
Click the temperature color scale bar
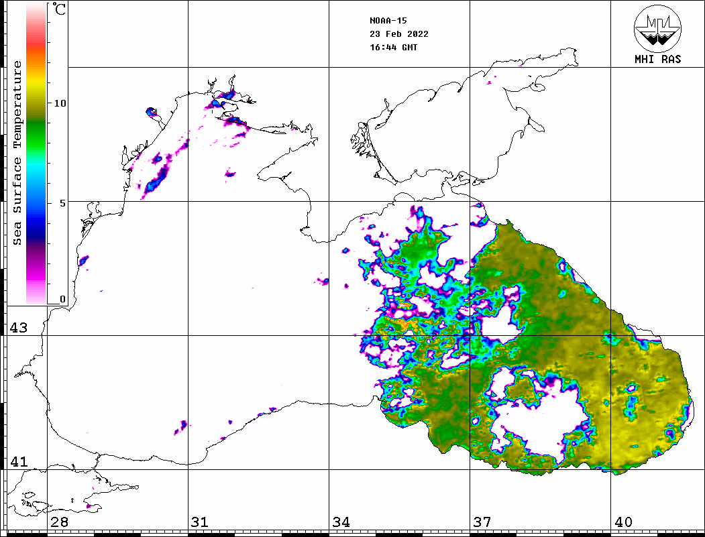point(36,154)
